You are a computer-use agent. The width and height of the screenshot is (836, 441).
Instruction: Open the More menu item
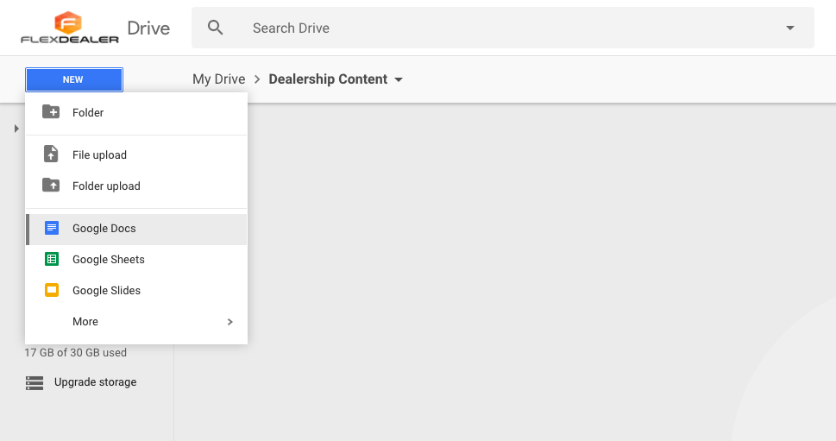click(85, 322)
